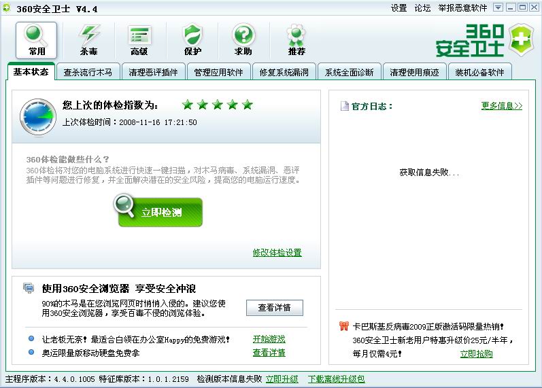The image size is (542, 388).
Task: Switch to the 管理应用软件 tab
Action: pyautogui.click(x=218, y=72)
